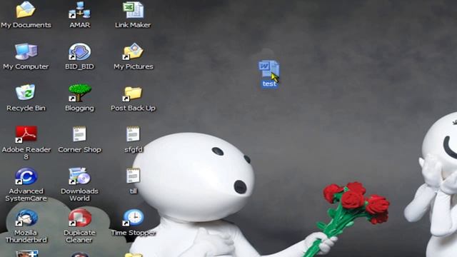Open the My Pictures folder shortcut

pos(133,51)
